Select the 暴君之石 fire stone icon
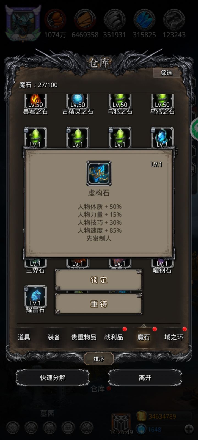 [35, 101]
